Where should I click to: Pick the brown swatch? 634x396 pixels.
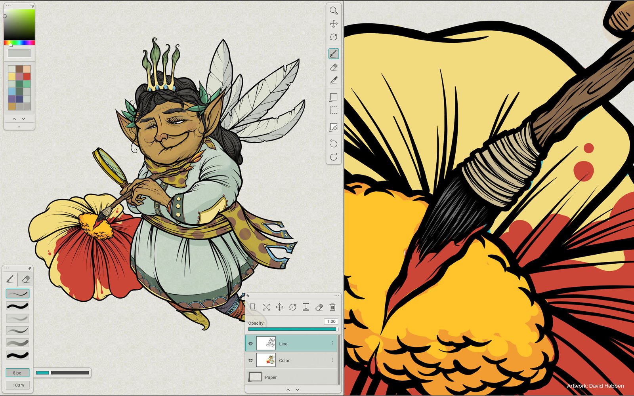point(19,69)
